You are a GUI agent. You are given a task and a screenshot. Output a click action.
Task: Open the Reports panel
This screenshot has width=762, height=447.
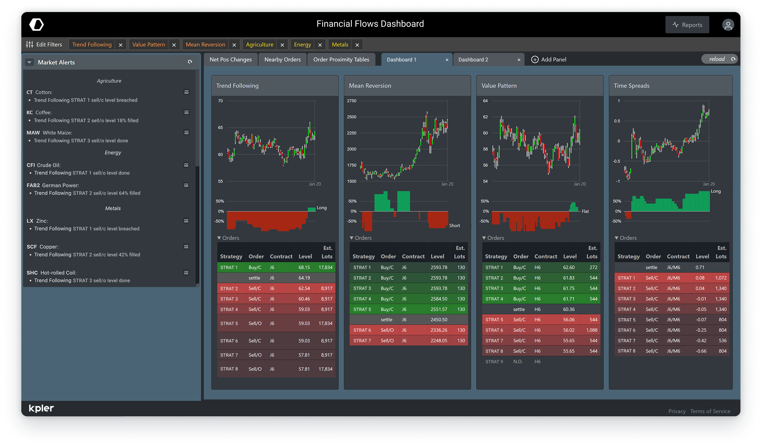pos(687,24)
